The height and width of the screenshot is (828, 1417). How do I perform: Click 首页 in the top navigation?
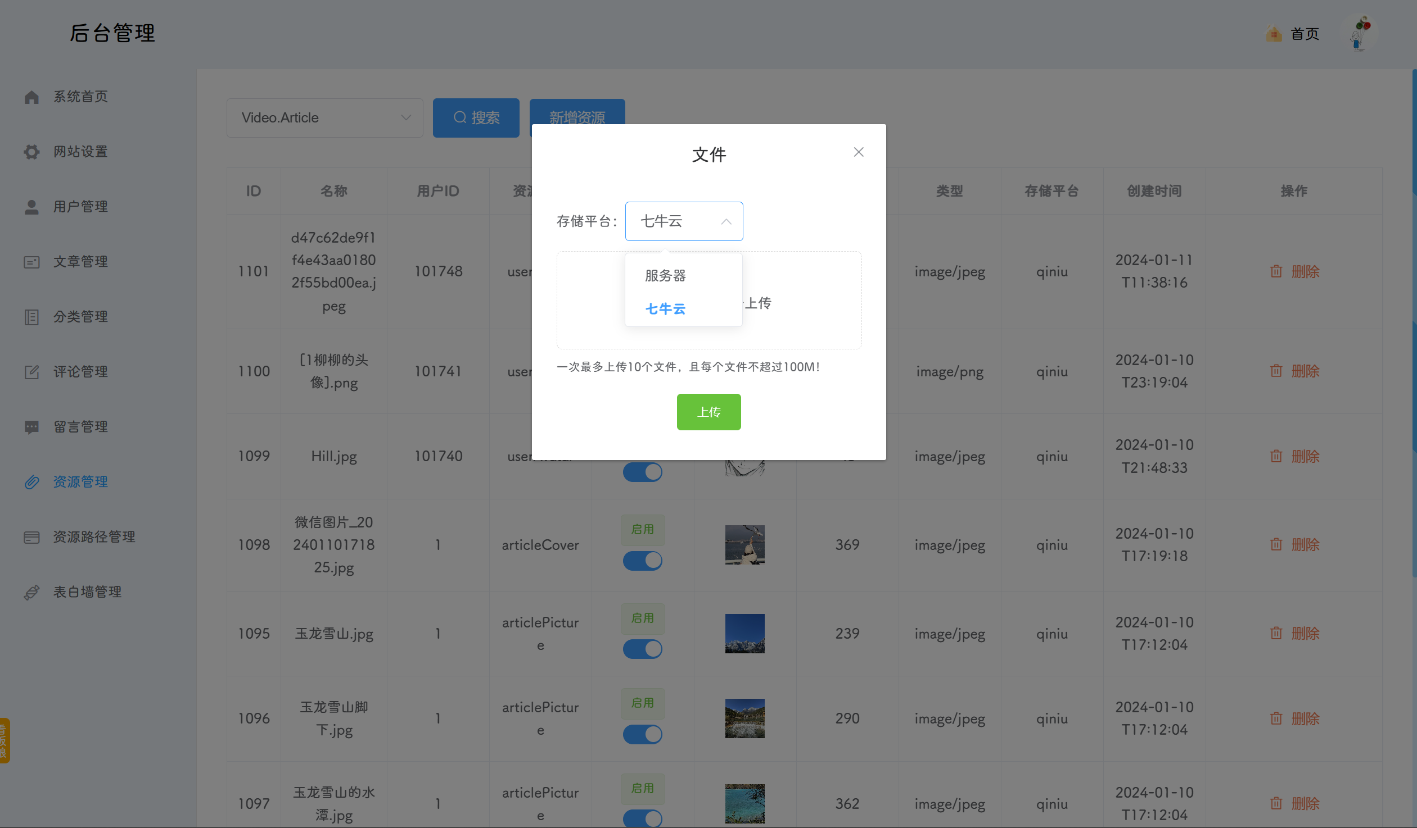(x=1305, y=34)
